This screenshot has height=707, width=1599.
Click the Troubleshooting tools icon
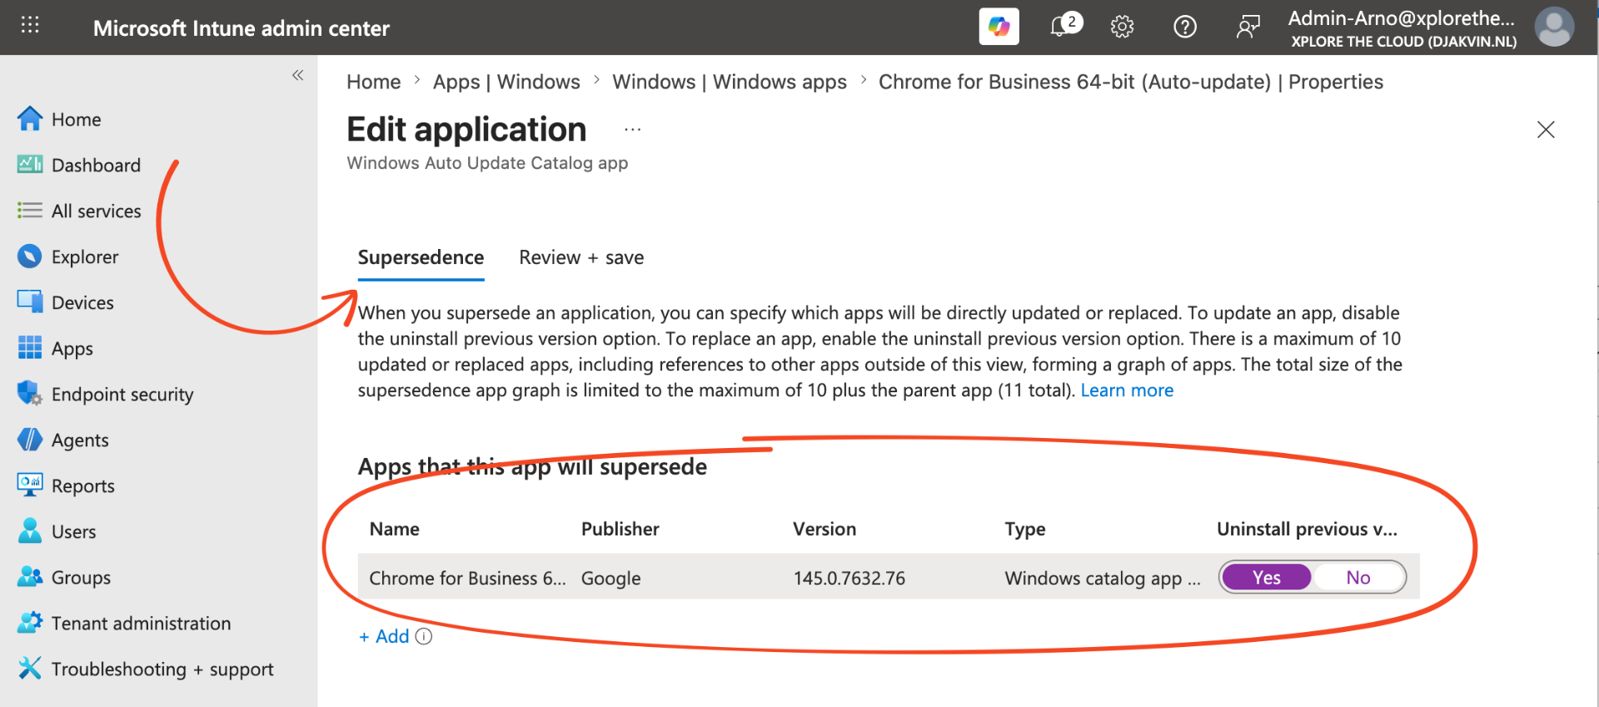30,669
